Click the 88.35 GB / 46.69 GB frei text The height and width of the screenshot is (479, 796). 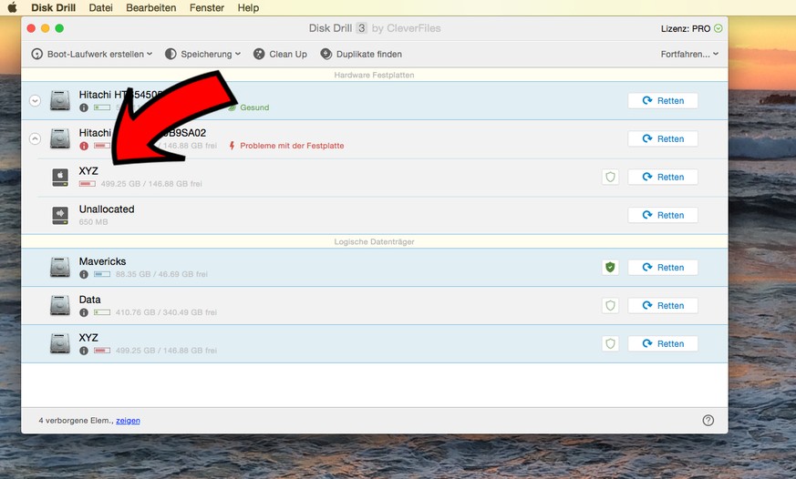tap(161, 274)
